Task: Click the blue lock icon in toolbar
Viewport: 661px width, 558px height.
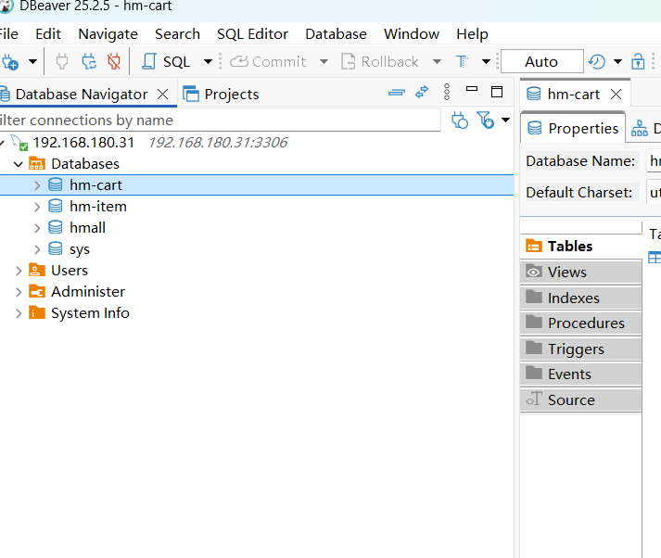Action: (x=638, y=62)
